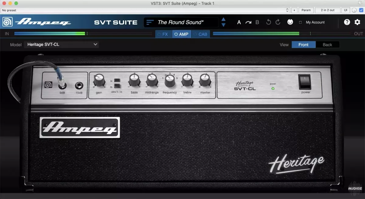Toggle FX section power
Image resolution: width=365 pixels, height=199 pixels.
click(159, 34)
